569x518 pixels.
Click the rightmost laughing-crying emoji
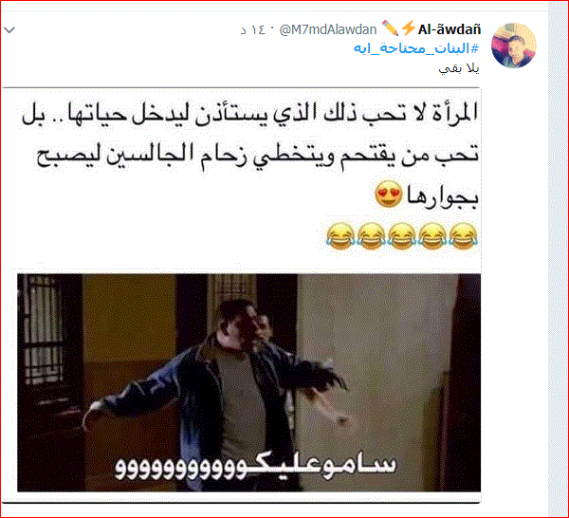coord(464,236)
